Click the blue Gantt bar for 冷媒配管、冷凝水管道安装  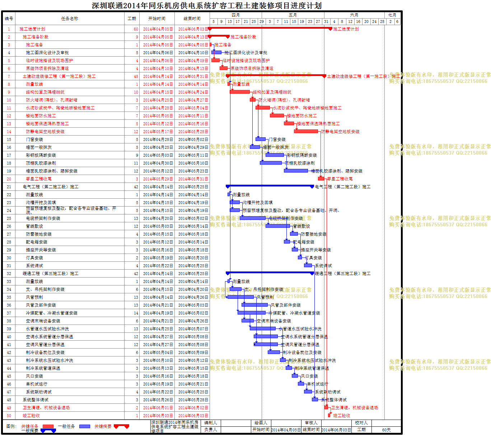(252, 313)
